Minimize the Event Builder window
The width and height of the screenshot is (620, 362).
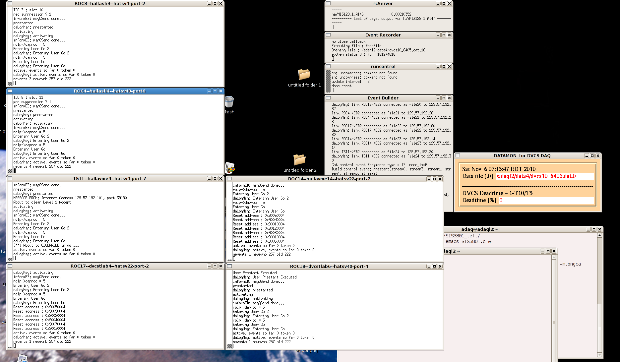click(x=438, y=98)
